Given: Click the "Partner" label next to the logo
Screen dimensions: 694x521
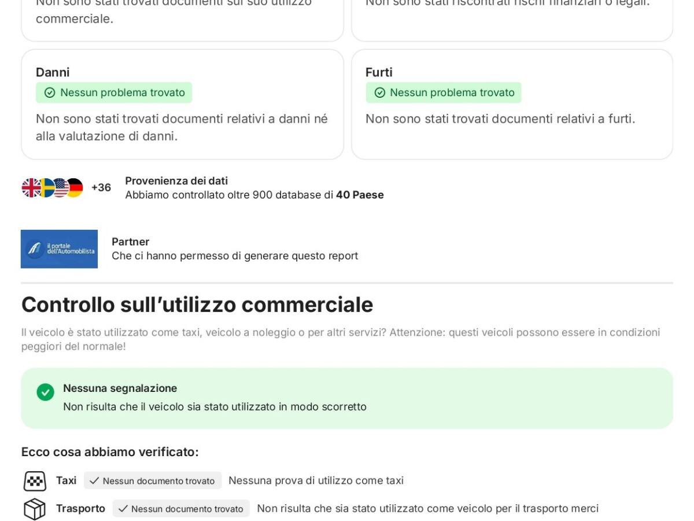Looking at the screenshot, I should coord(130,241).
